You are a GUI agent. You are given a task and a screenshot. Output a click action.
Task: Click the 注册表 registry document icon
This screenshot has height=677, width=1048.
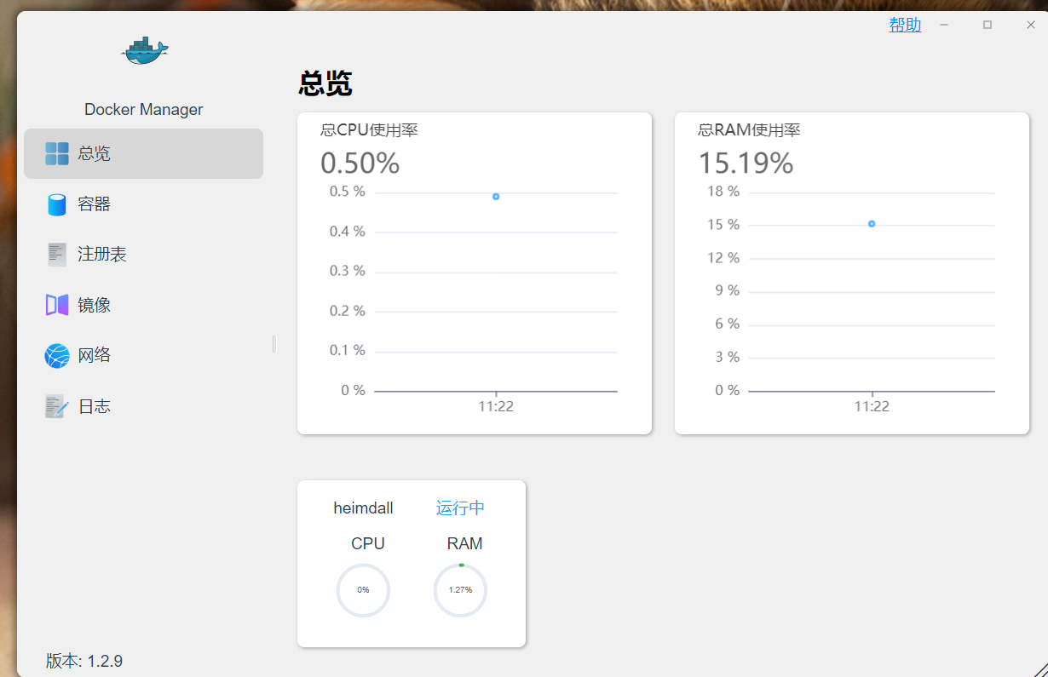(x=57, y=255)
